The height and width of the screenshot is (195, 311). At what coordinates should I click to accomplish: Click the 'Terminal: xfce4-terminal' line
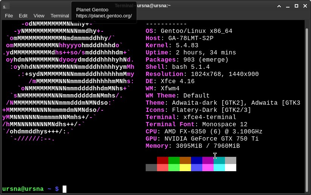[x=191, y=117]
